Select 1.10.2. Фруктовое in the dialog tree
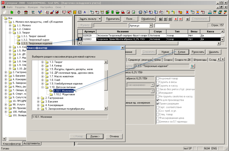229x151 pixels. (64, 94)
